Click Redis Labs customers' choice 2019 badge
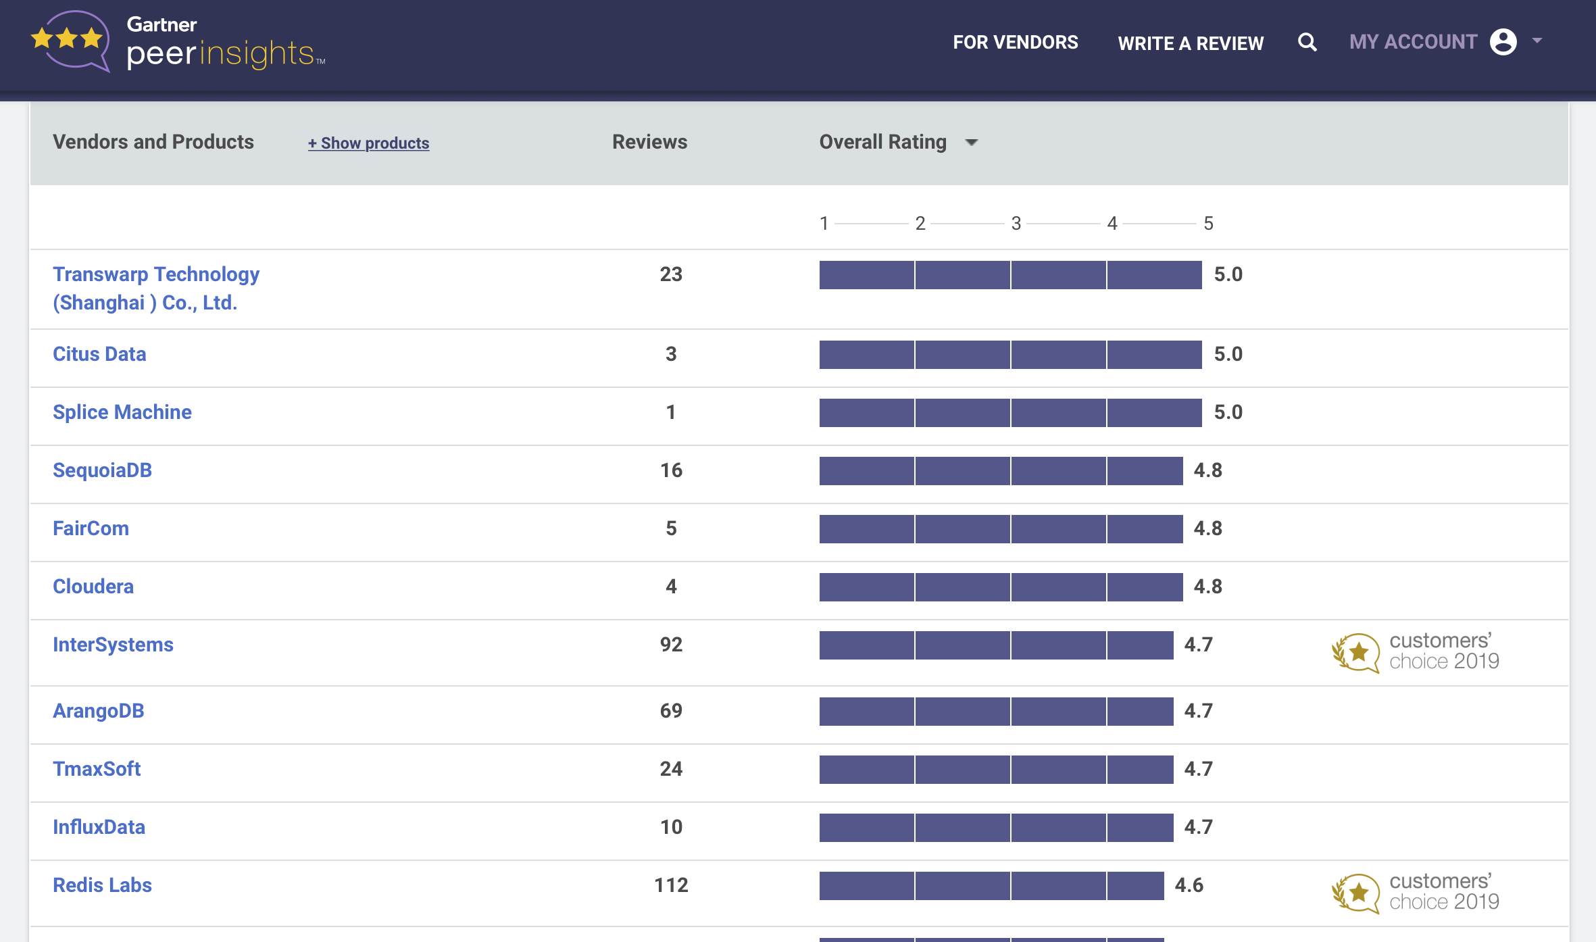This screenshot has height=942, width=1596. (1415, 892)
